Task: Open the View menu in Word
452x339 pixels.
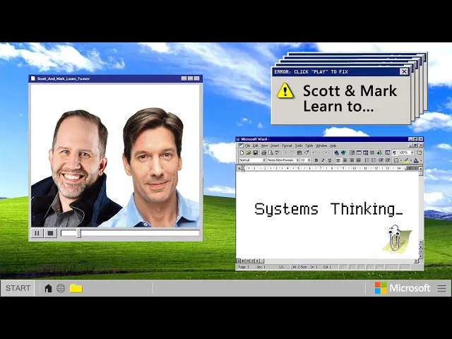Action: pyautogui.click(x=264, y=146)
